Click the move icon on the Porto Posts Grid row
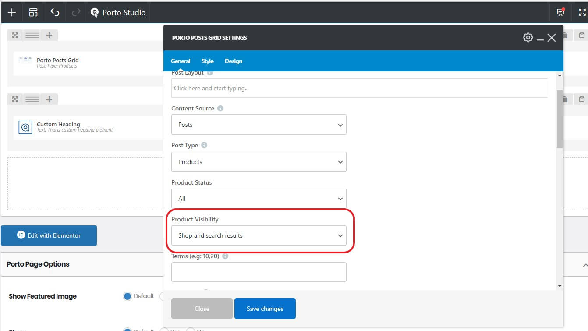The width and height of the screenshot is (588, 331). point(15,36)
